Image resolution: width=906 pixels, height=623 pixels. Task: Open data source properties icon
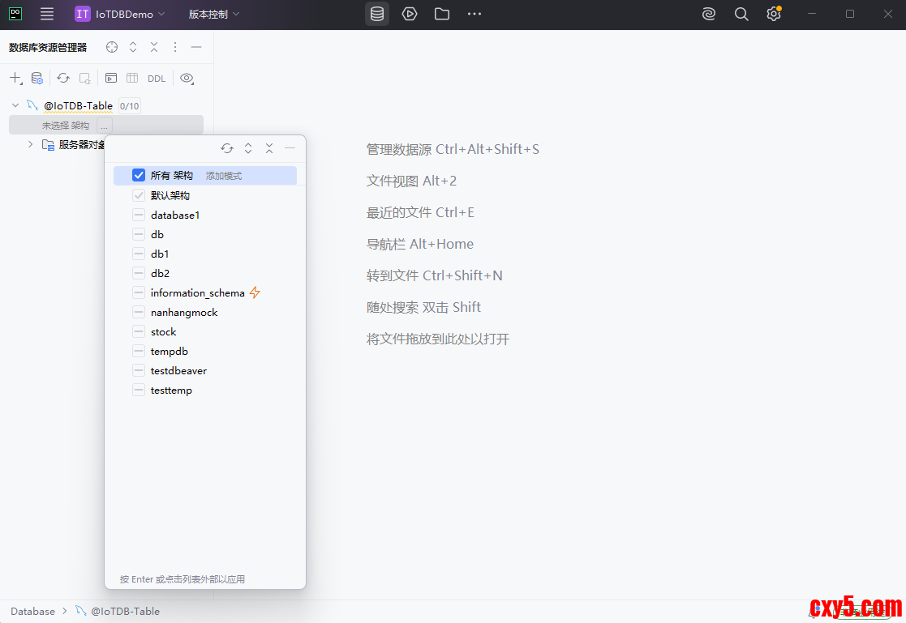coord(37,79)
